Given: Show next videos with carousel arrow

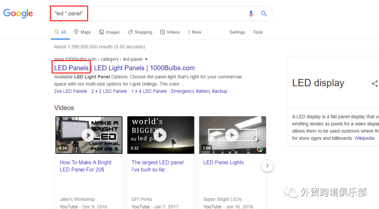Looking at the screenshot, I should [x=267, y=166].
